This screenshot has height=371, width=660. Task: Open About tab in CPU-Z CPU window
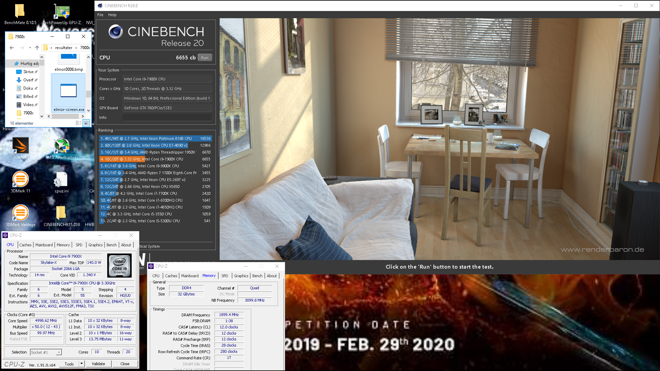[x=126, y=245]
